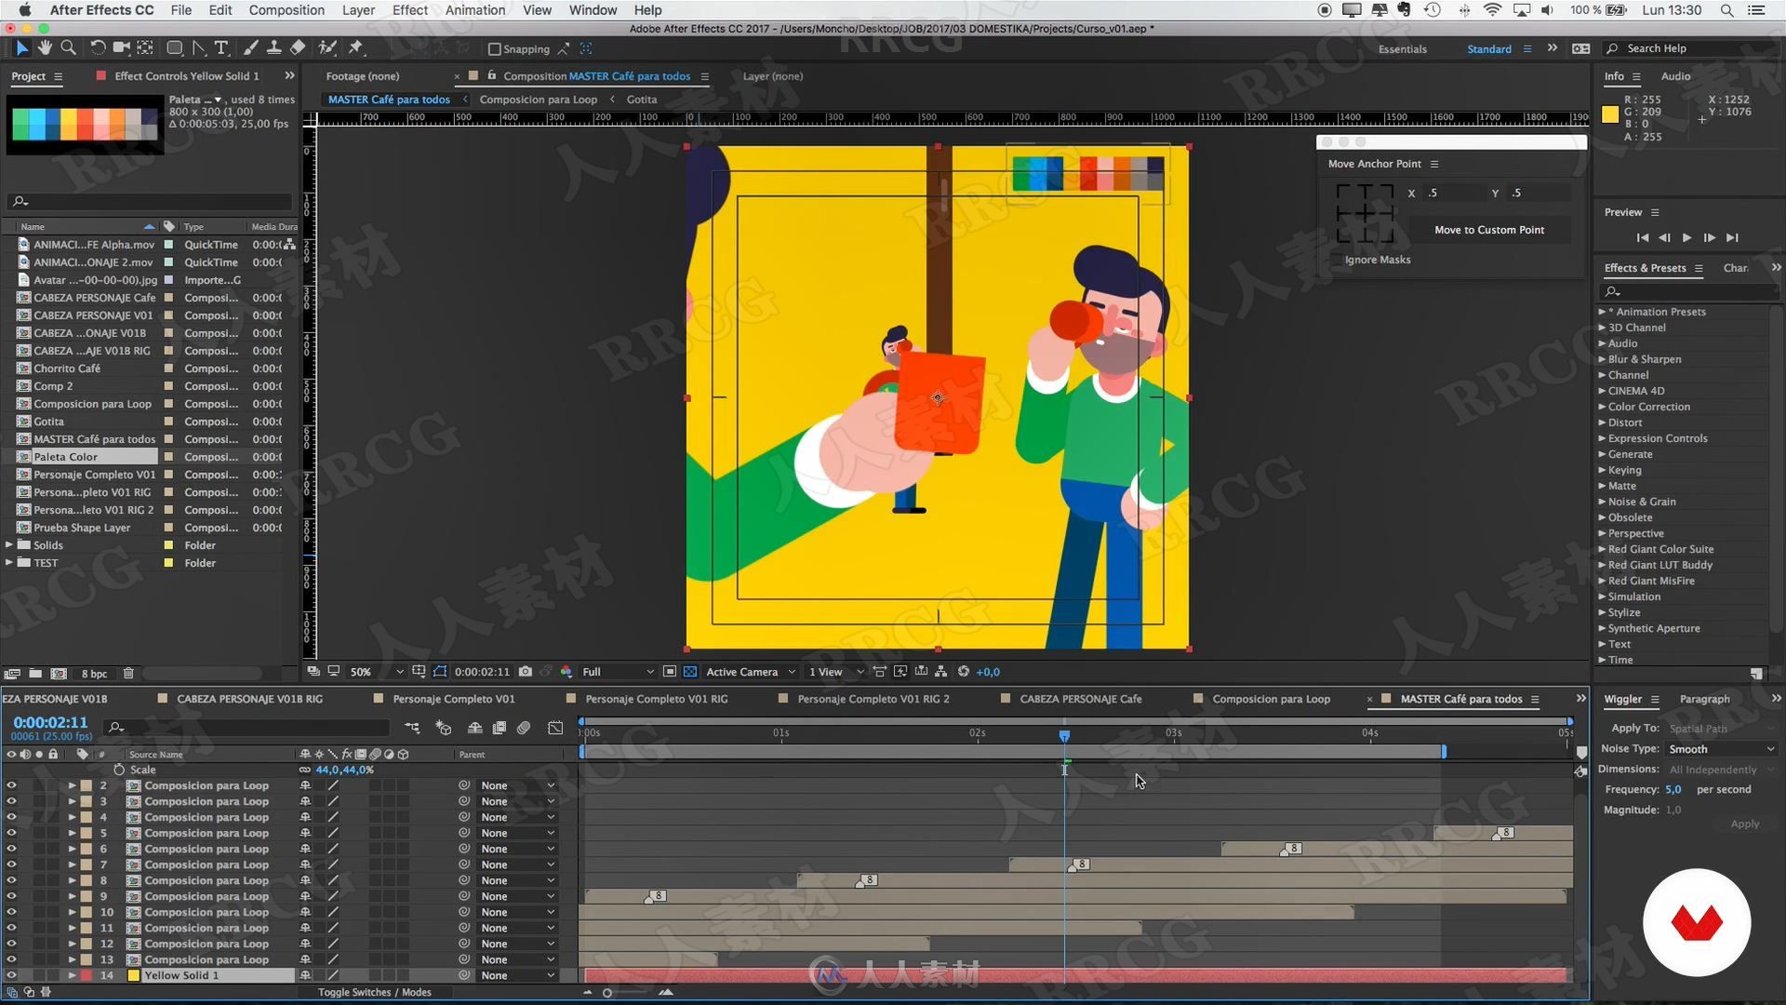Image resolution: width=1786 pixels, height=1005 pixels.
Task: Click the Motion Blur enable icon in timeline
Action: point(524,728)
